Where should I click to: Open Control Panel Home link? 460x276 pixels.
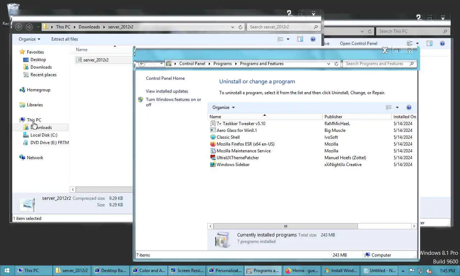[x=165, y=78]
